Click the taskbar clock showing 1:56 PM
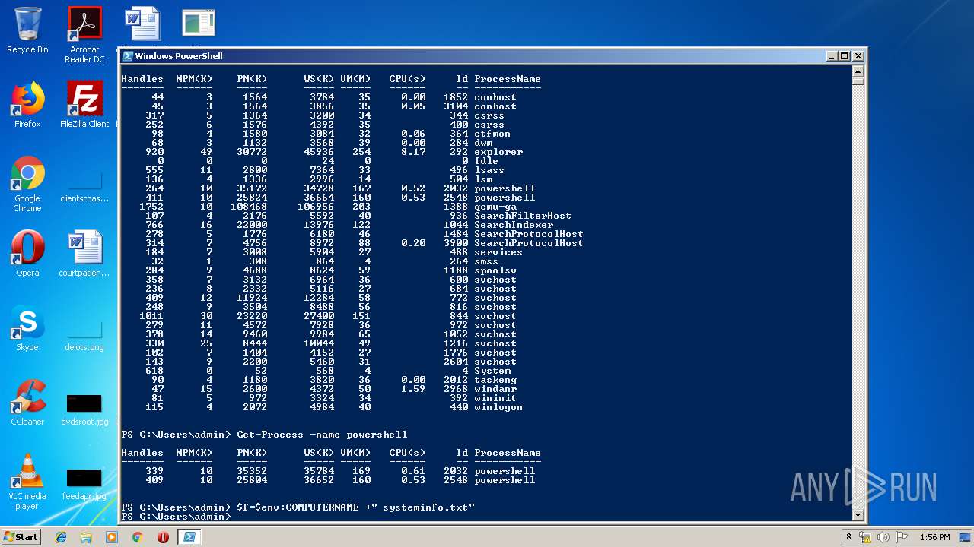 click(934, 537)
